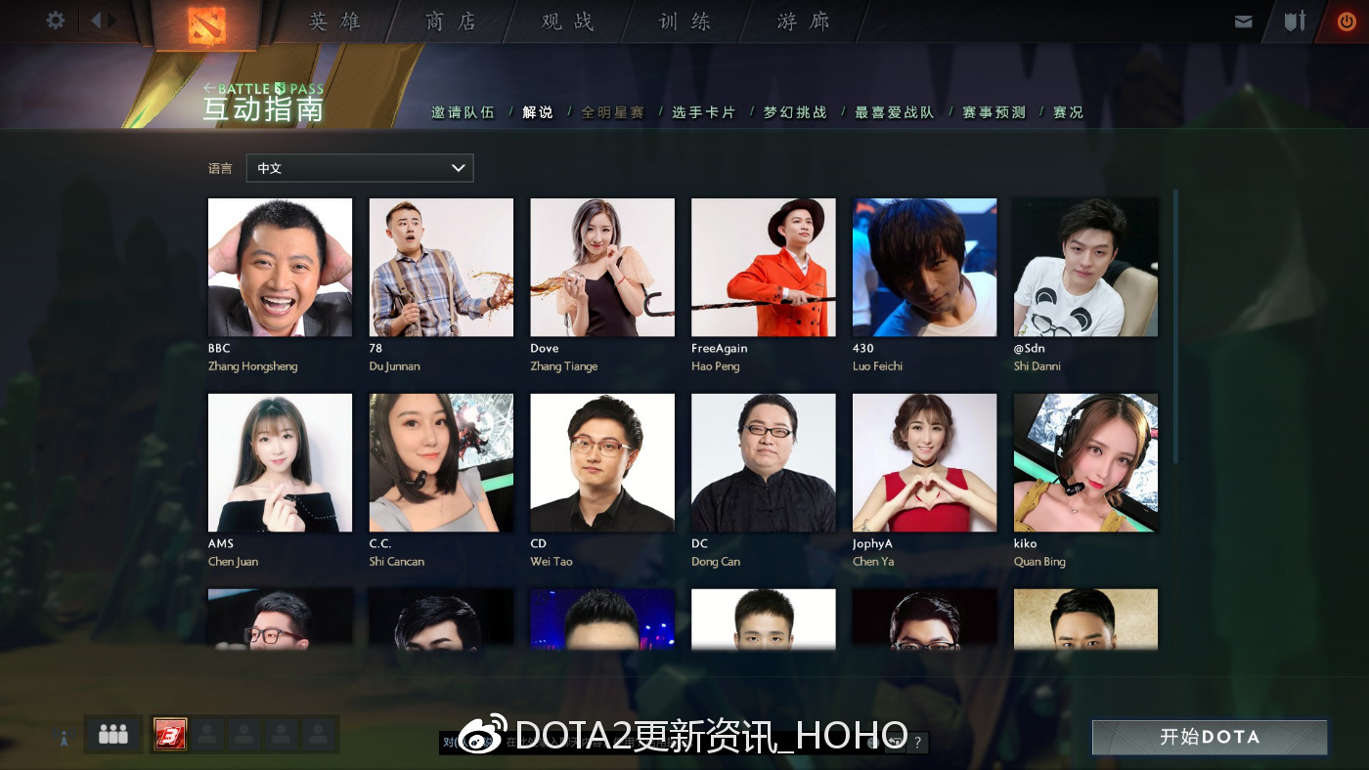Screen dimensions: 1369x770
Task: Select the red E avatar party slot
Action: click(x=170, y=734)
